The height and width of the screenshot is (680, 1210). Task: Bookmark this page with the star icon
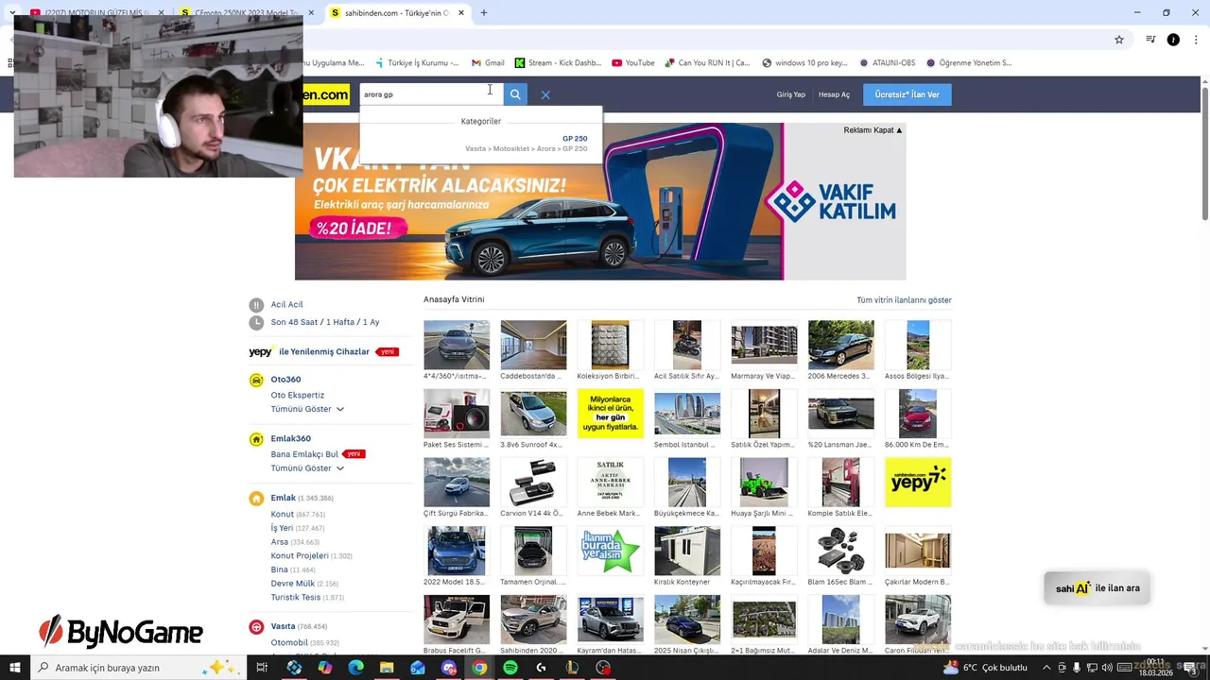(1119, 40)
